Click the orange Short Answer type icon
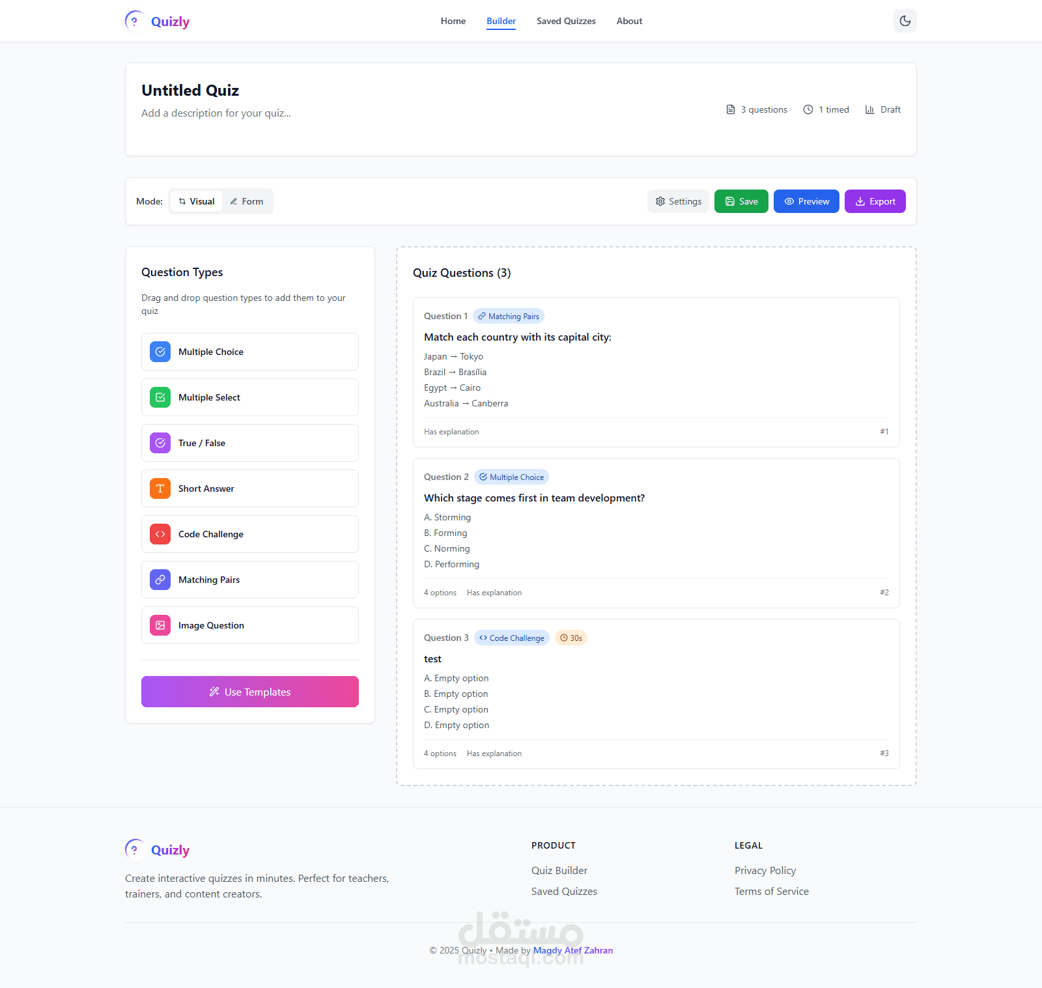This screenshot has height=988, width=1042. click(x=160, y=488)
